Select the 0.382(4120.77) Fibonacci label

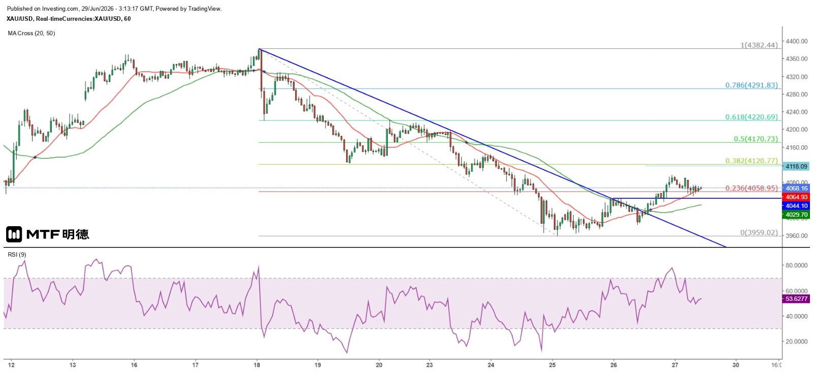click(x=752, y=161)
